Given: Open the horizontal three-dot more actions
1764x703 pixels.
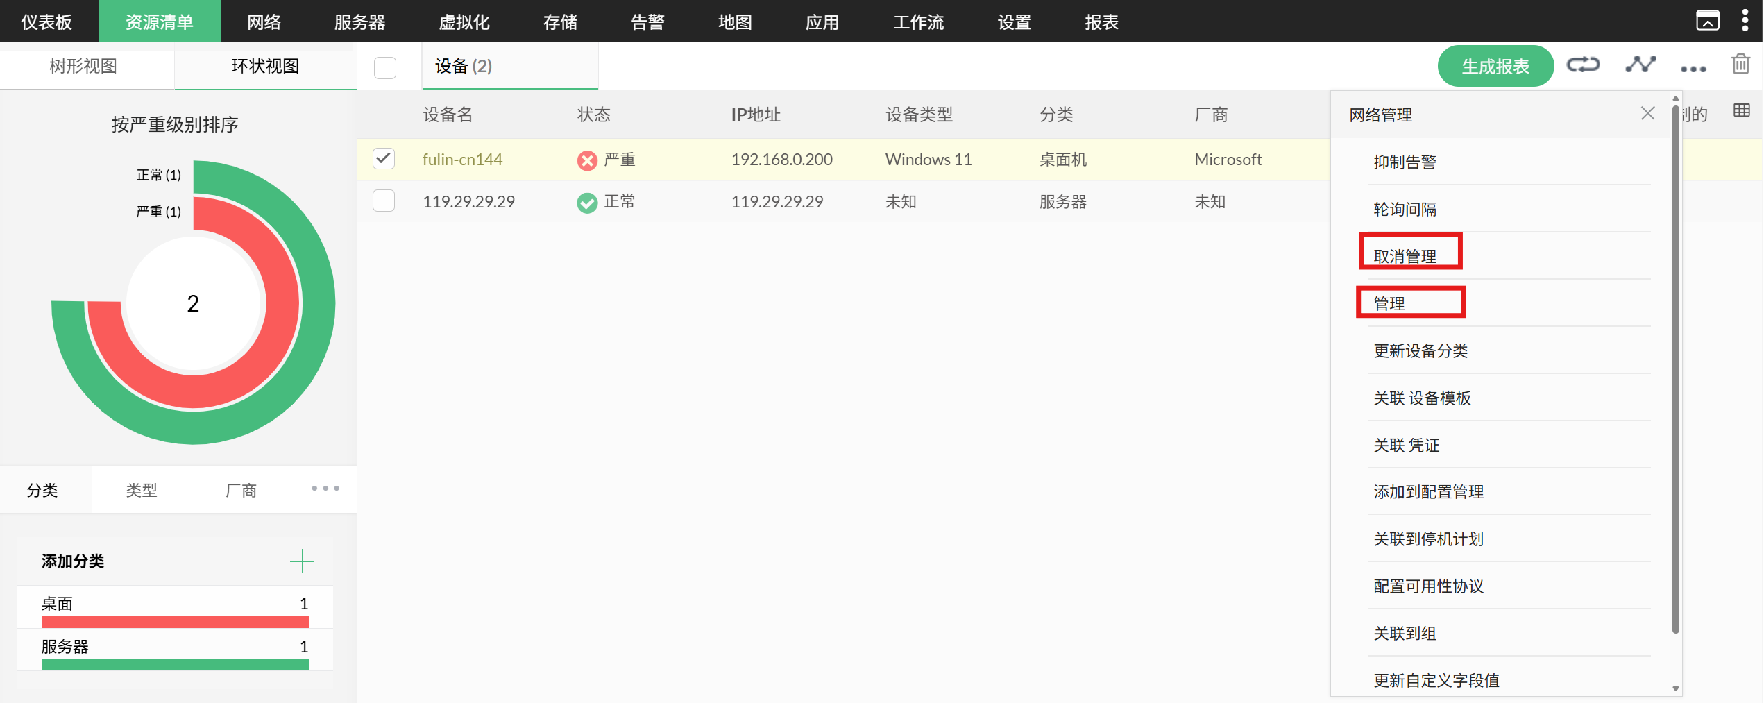Looking at the screenshot, I should (1693, 69).
